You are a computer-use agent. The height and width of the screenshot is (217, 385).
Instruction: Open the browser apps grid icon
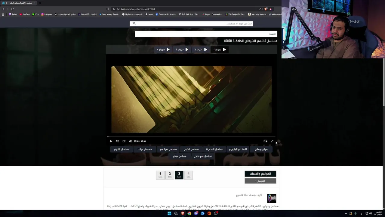(x=3, y=14)
